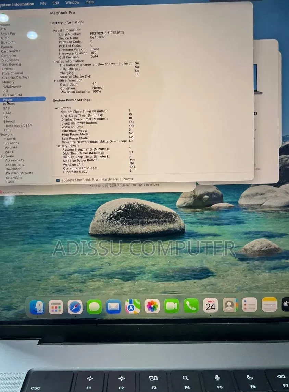Select Accessibility under Software
The width and height of the screenshot is (289, 392).
pyautogui.click(x=15, y=160)
